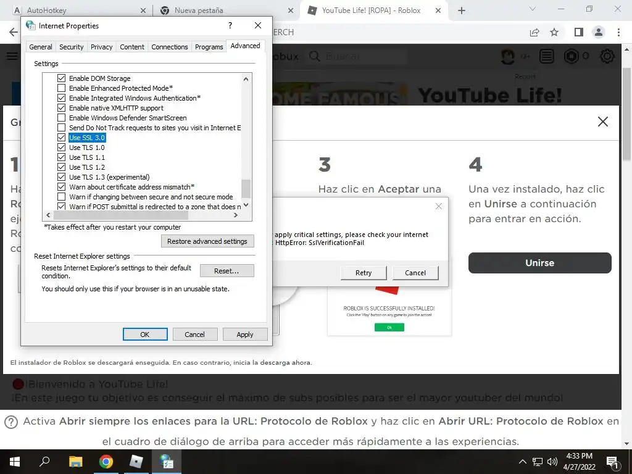Check Warn if changing between secure modes
Image resolution: width=632 pixels, height=474 pixels.
(x=61, y=197)
